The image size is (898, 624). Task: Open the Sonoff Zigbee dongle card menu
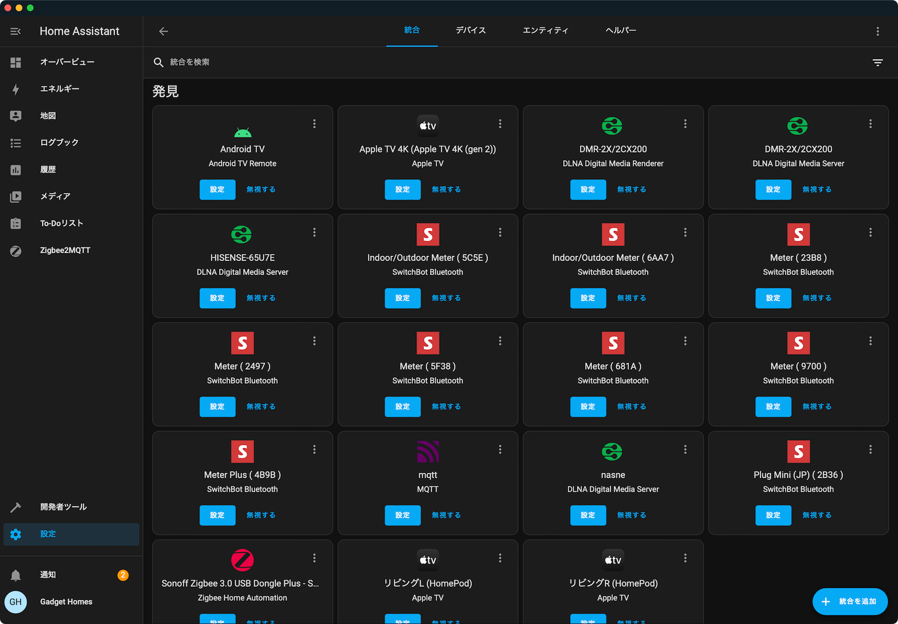[314, 558]
